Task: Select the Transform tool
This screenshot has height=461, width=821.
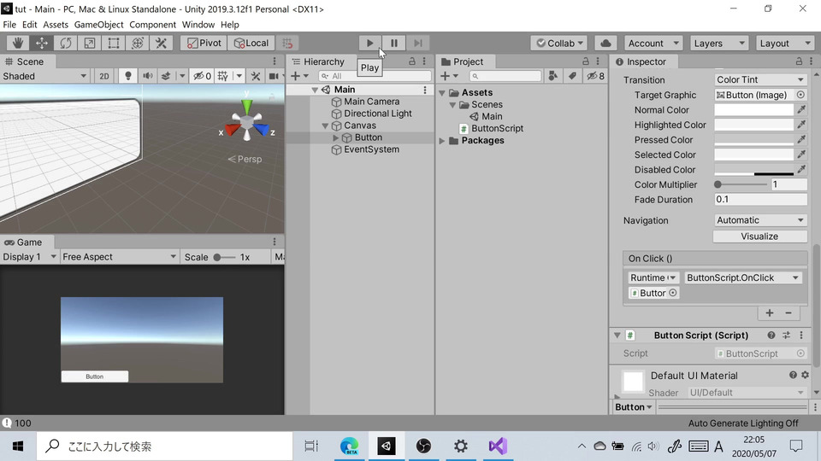Action: coord(138,43)
